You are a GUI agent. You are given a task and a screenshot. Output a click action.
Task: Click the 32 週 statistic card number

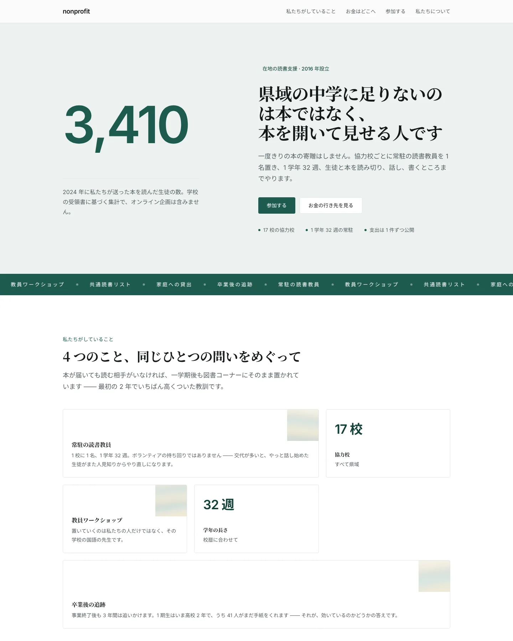pos(219,505)
